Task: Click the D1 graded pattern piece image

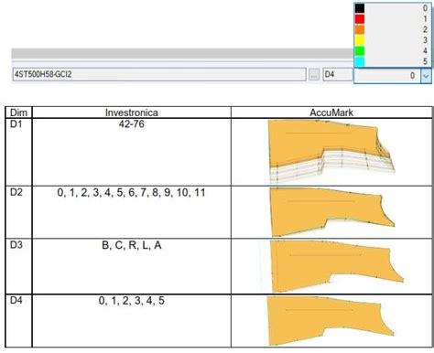Action: click(x=331, y=151)
